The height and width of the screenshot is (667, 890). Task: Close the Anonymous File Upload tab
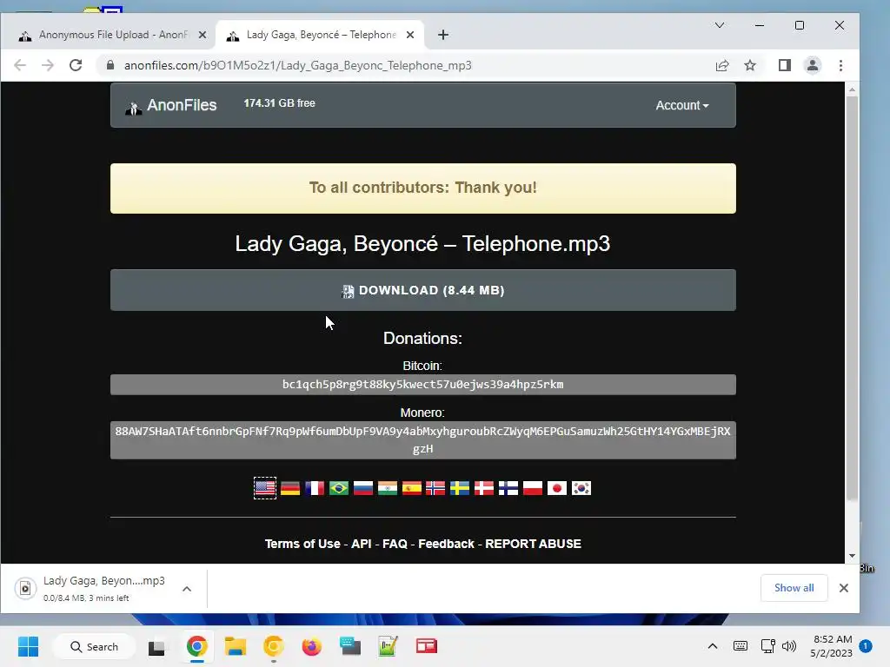tap(202, 35)
